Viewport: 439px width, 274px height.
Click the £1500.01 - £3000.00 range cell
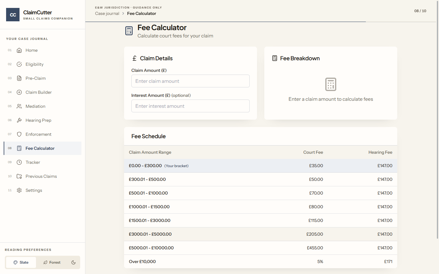[149, 220]
